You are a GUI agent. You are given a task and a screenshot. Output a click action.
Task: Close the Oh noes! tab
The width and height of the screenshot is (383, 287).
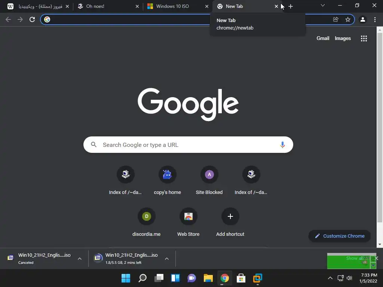[137, 7]
